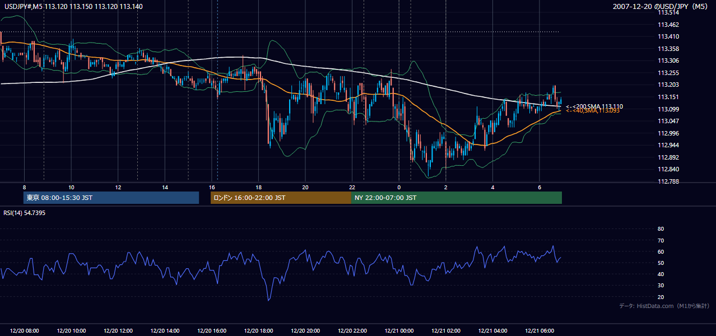
Task: Click price axis value 113.047
Action: tap(668, 121)
